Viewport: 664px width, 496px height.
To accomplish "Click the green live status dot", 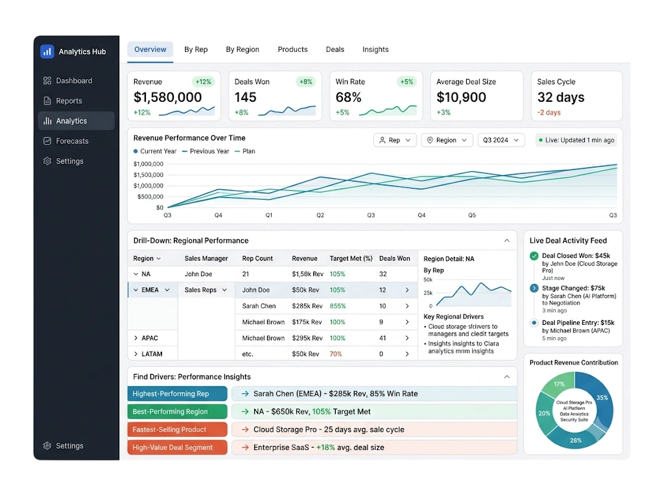I will [x=541, y=140].
